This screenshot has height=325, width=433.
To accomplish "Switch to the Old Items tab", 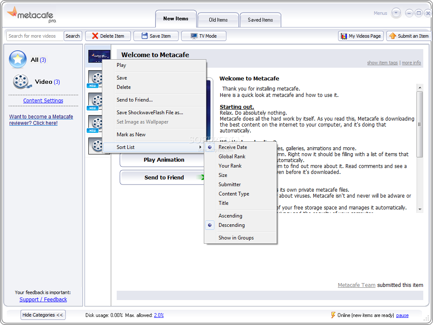I will tap(218, 20).
